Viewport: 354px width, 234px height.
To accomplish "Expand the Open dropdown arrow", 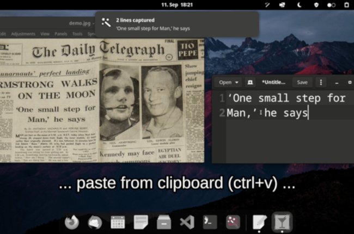I will [237, 82].
